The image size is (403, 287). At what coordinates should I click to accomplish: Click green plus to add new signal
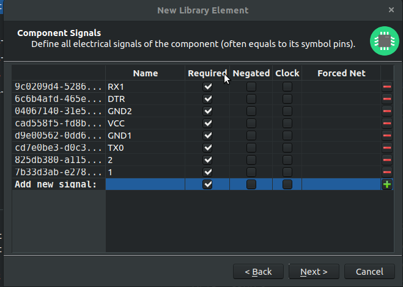(387, 184)
